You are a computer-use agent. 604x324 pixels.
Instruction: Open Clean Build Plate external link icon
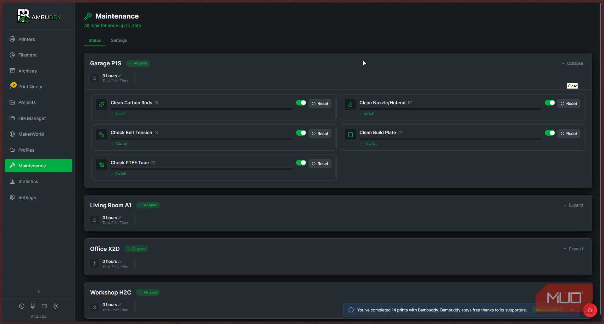pyautogui.click(x=400, y=133)
